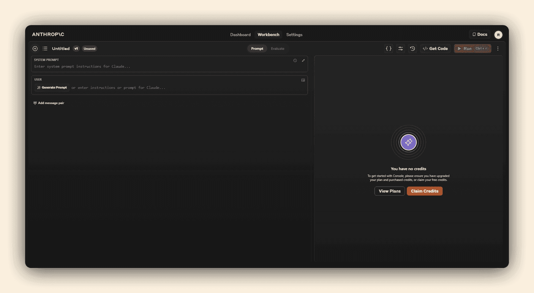Click the plus icon to create new prompt
The height and width of the screenshot is (293, 534).
(x=35, y=49)
